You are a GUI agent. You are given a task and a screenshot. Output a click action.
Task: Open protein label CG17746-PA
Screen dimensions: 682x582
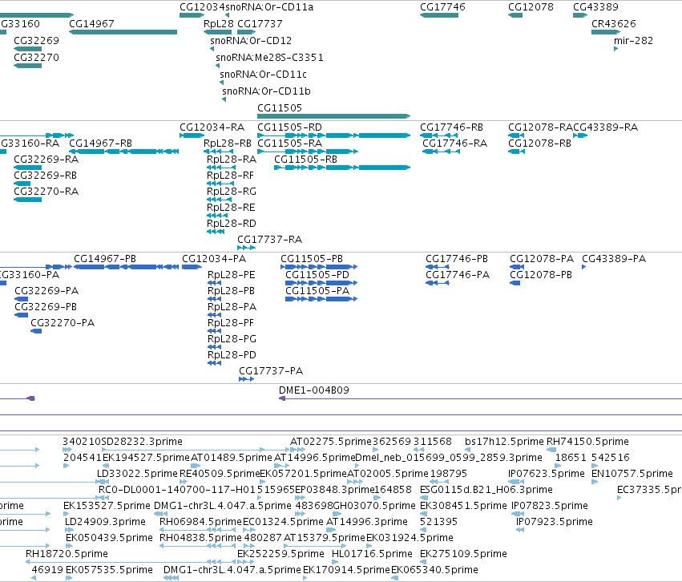458,275
